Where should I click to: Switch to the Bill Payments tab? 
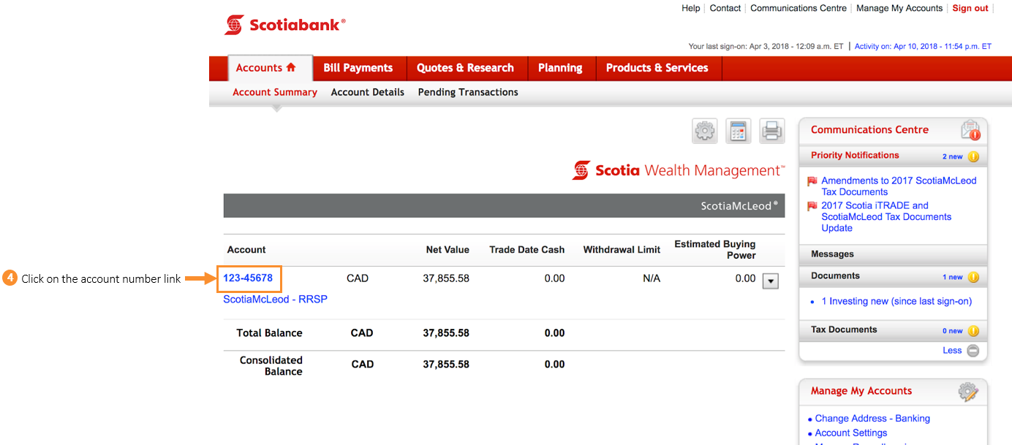point(358,67)
